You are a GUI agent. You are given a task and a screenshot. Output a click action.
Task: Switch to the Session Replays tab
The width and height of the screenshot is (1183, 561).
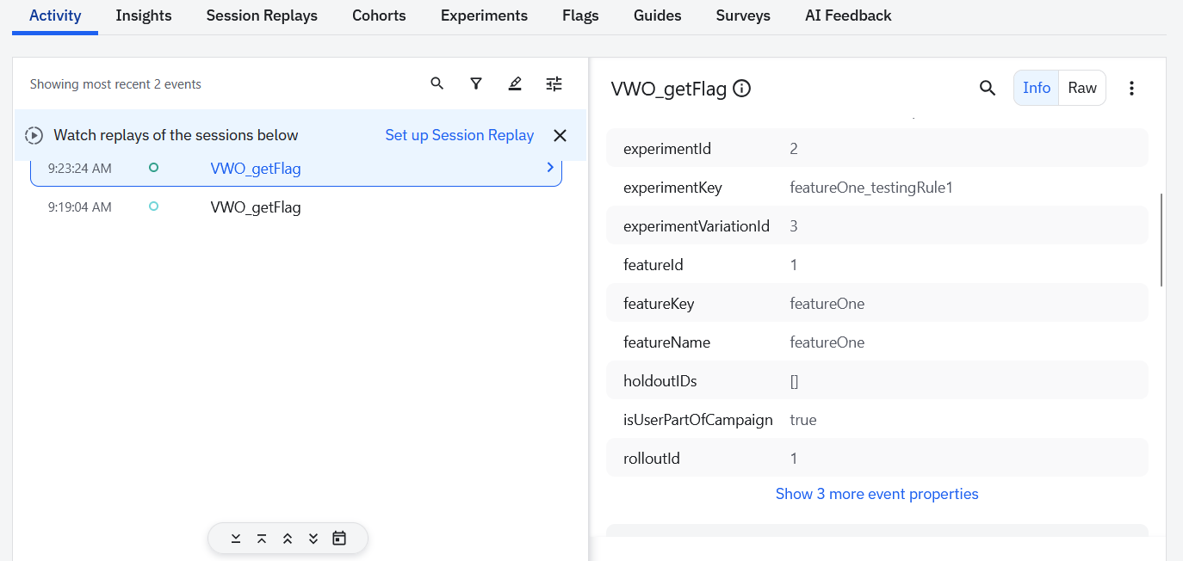pos(262,15)
